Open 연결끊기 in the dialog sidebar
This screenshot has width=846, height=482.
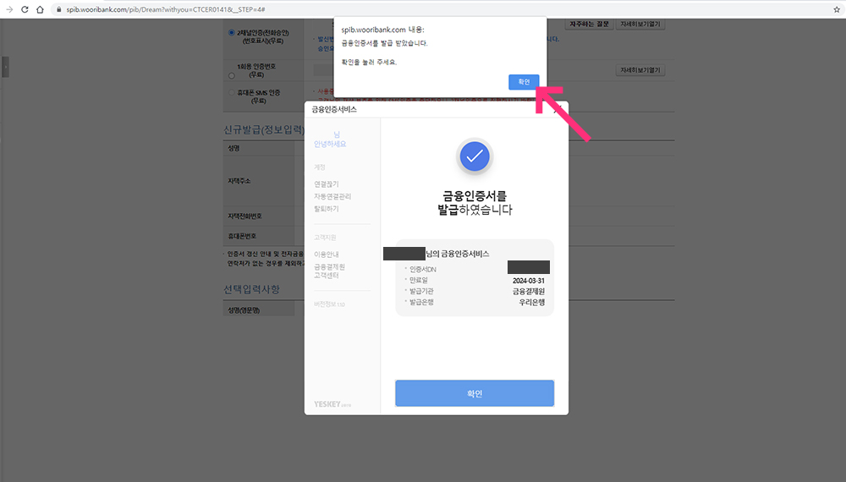(327, 184)
